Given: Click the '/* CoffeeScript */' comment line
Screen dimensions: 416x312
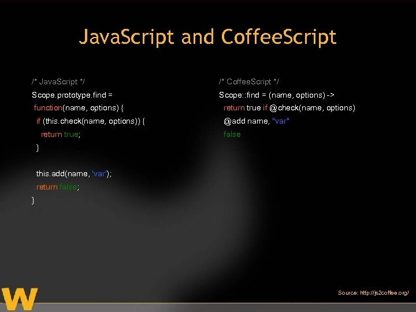Looking at the screenshot, I should point(249,81).
